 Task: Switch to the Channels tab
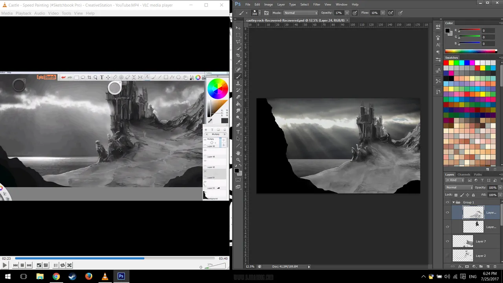coord(464,175)
